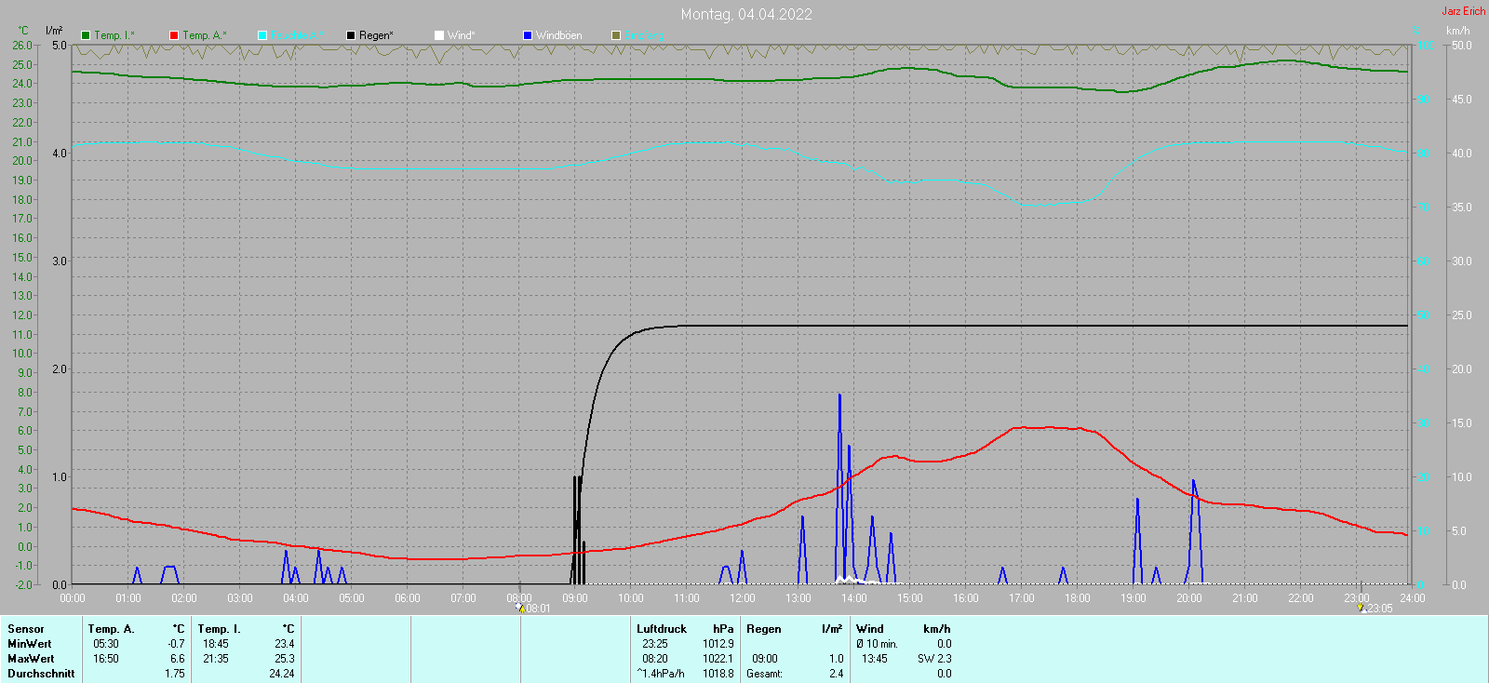Click the olive Empfang legend square
1489x683 pixels.
point(616,35)
